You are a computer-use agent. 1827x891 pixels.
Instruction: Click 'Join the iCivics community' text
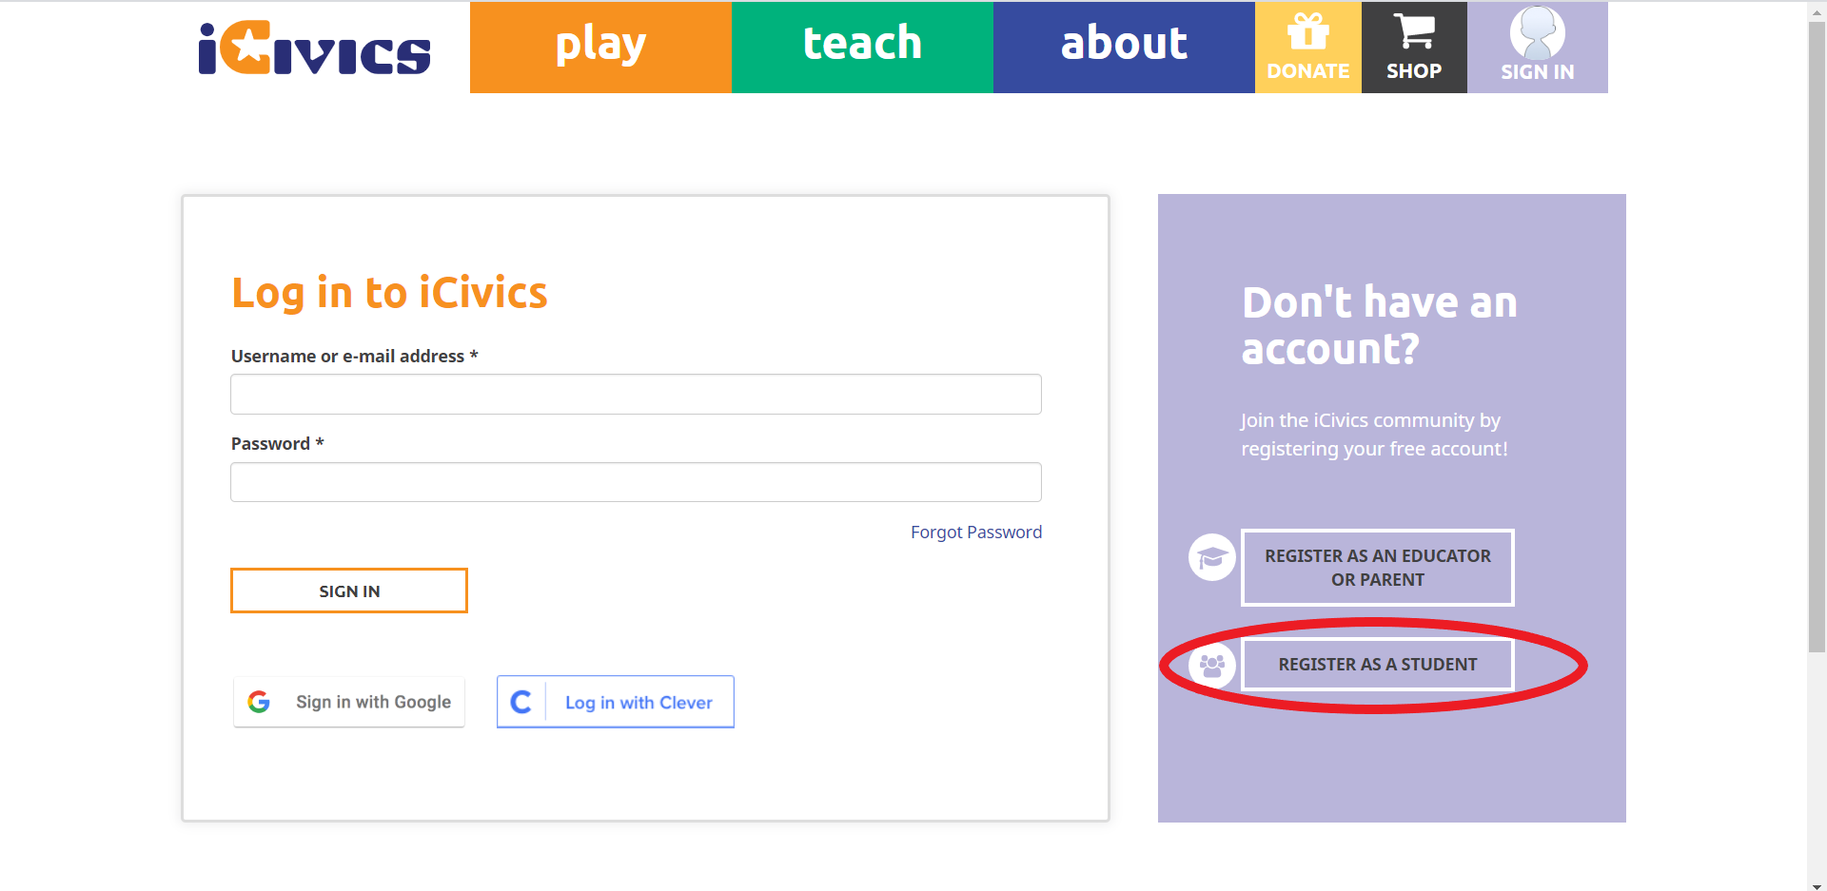[1374, 434]
